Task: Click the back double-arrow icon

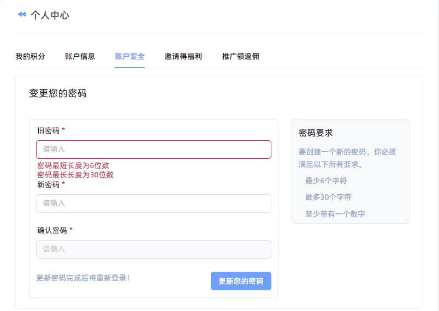Action: click(x=22, y=15)
